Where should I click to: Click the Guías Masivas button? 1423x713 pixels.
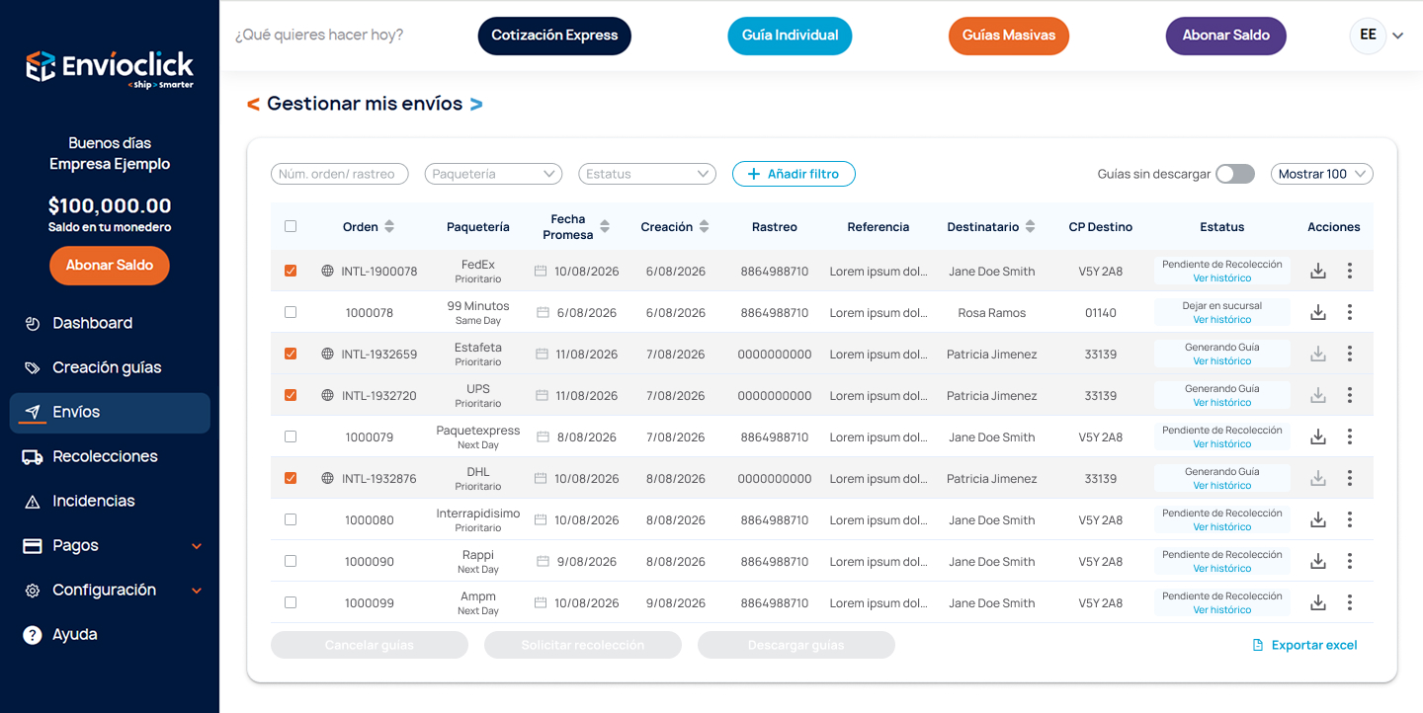[1009, 36]
